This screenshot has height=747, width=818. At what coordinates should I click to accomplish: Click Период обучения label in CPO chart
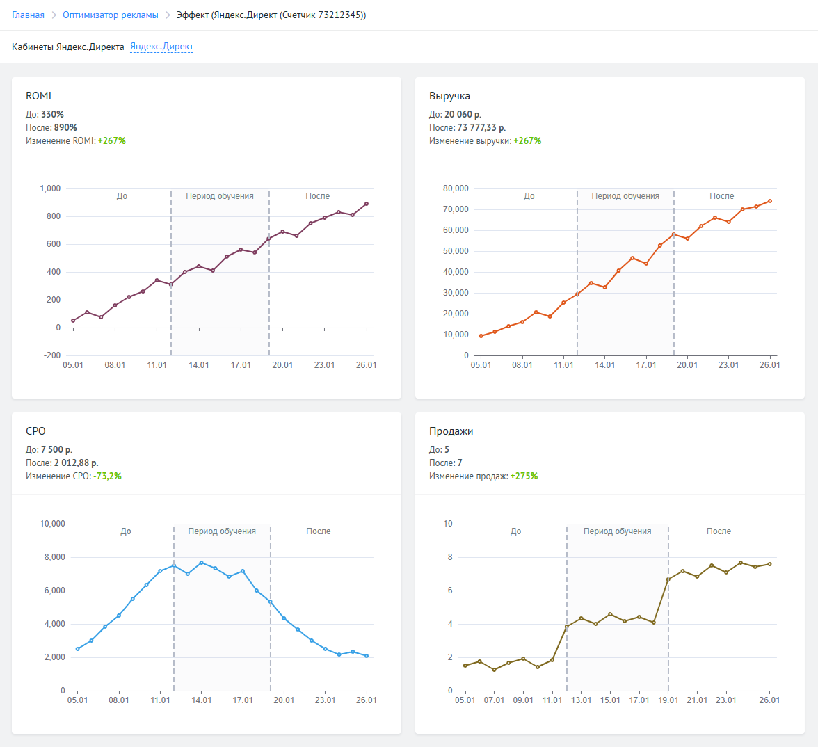[x=222, y=531]
